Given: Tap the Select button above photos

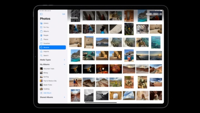Looking at the screenshot, I should coord(156,14).
